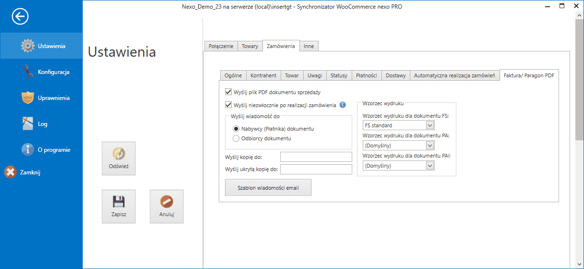Switch to the Towary tab
Image resolution: width=584 pixels, height=269 pixels.
click(250, 46)
